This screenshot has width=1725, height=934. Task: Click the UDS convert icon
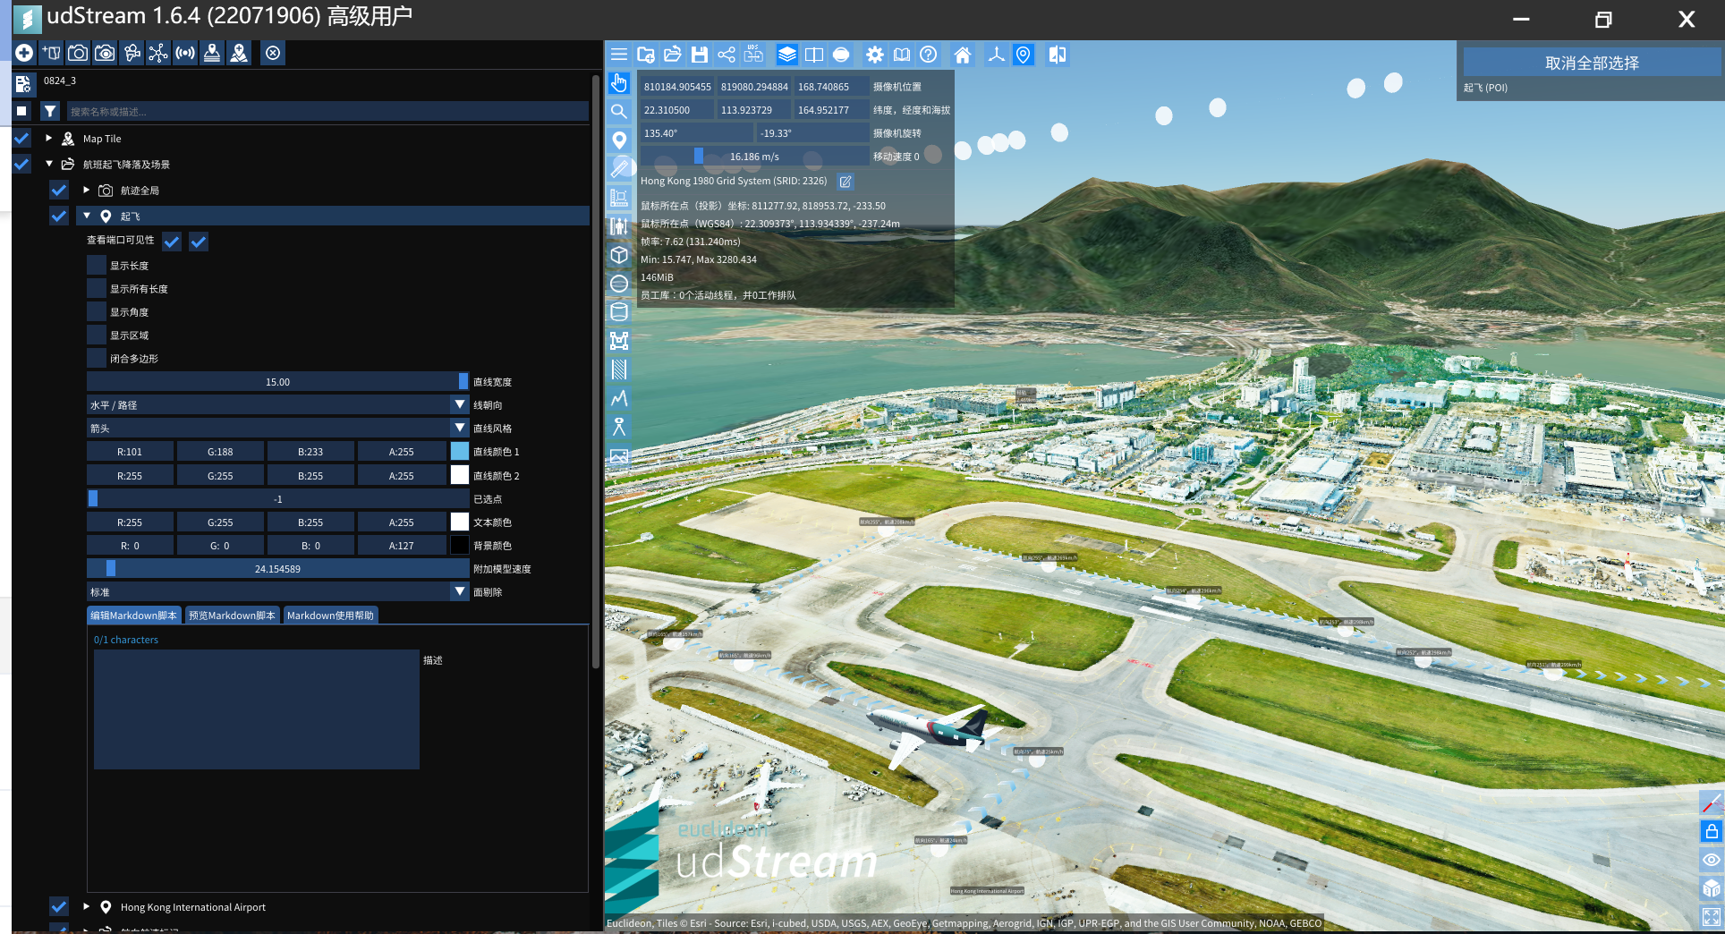point(753,55)
